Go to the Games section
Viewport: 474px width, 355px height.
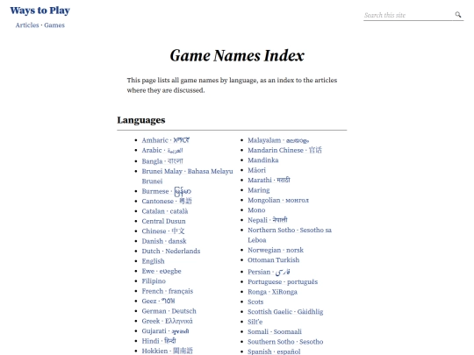pyautogui.click(x=54, y=25)
